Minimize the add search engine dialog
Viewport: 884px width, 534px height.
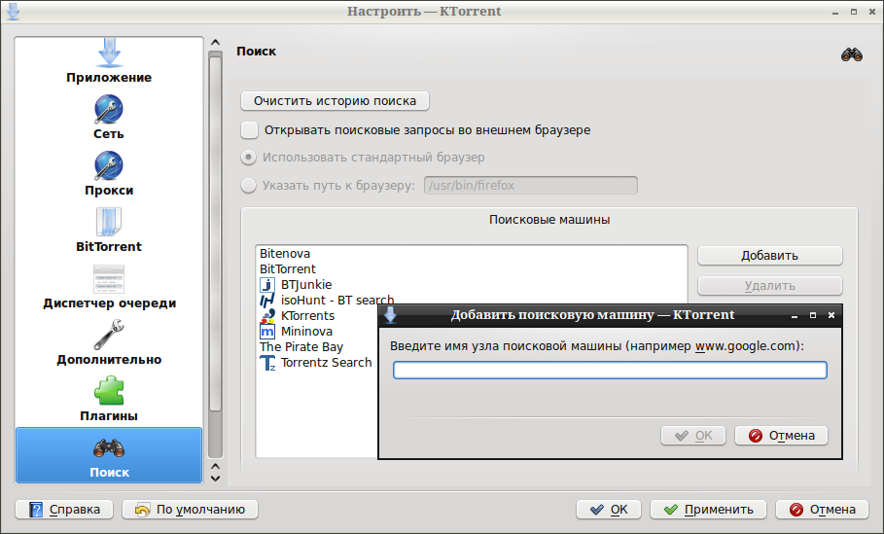coord(795,316)
